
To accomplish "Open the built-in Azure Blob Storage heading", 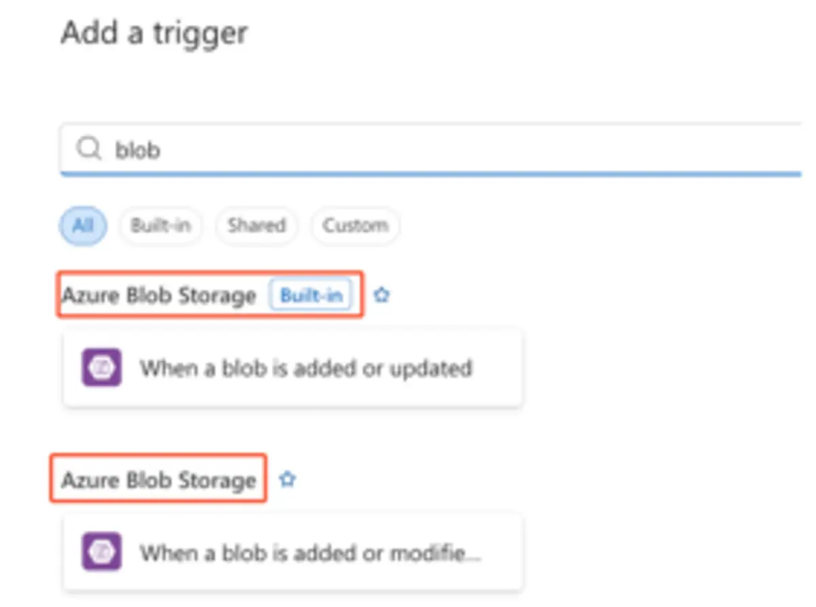I will pos(159,296).
